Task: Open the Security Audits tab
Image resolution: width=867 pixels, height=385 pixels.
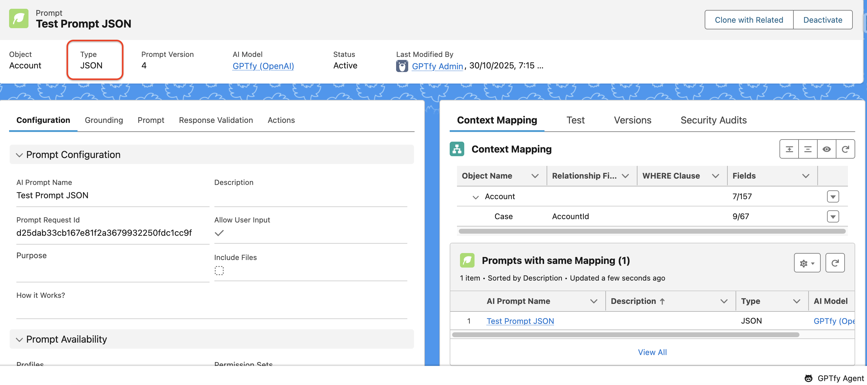Action: point(713,120)
